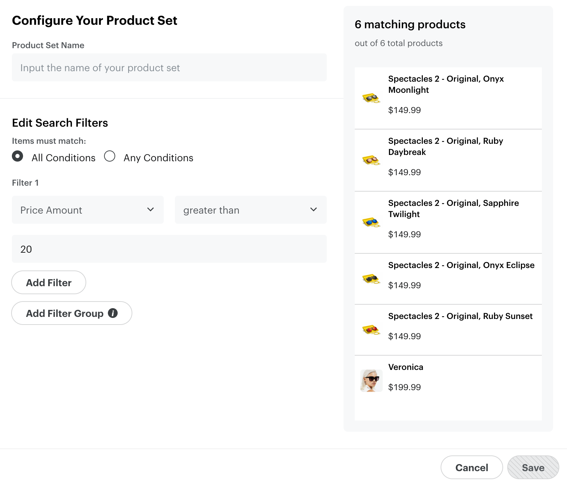This screenshot has height=483, width=567.
Task: Click the Veronica product thumbnail
Action: [x=371, y=380]
